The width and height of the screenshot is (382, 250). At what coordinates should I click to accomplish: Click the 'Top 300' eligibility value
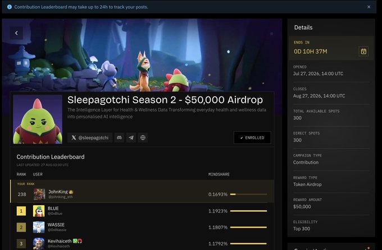(x=302, y=229)
